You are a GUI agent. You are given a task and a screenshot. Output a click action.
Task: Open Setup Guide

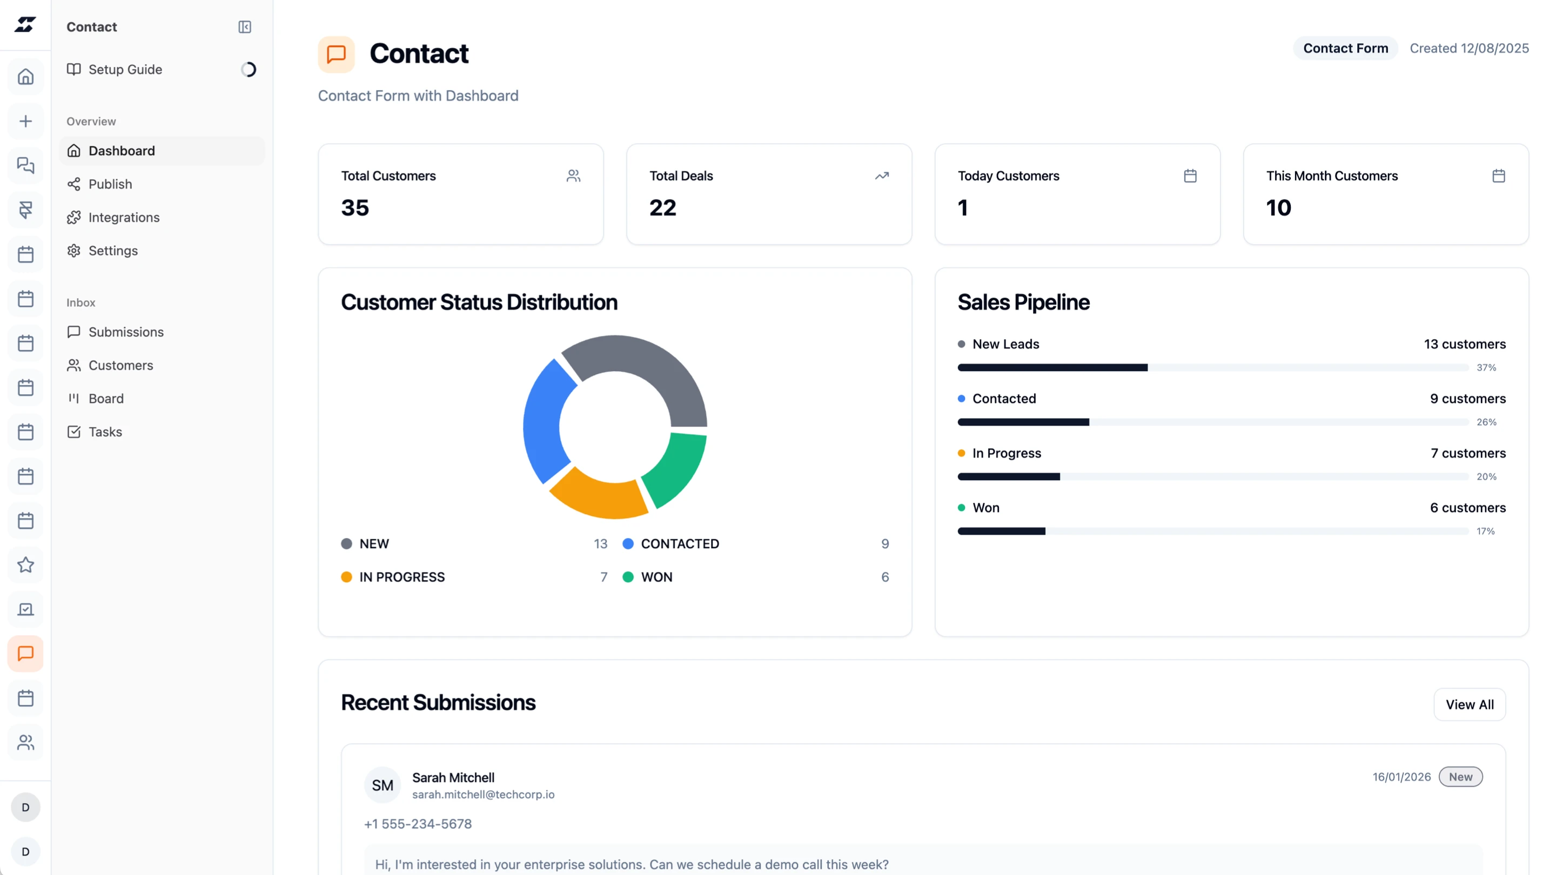(x=125, y=70)
